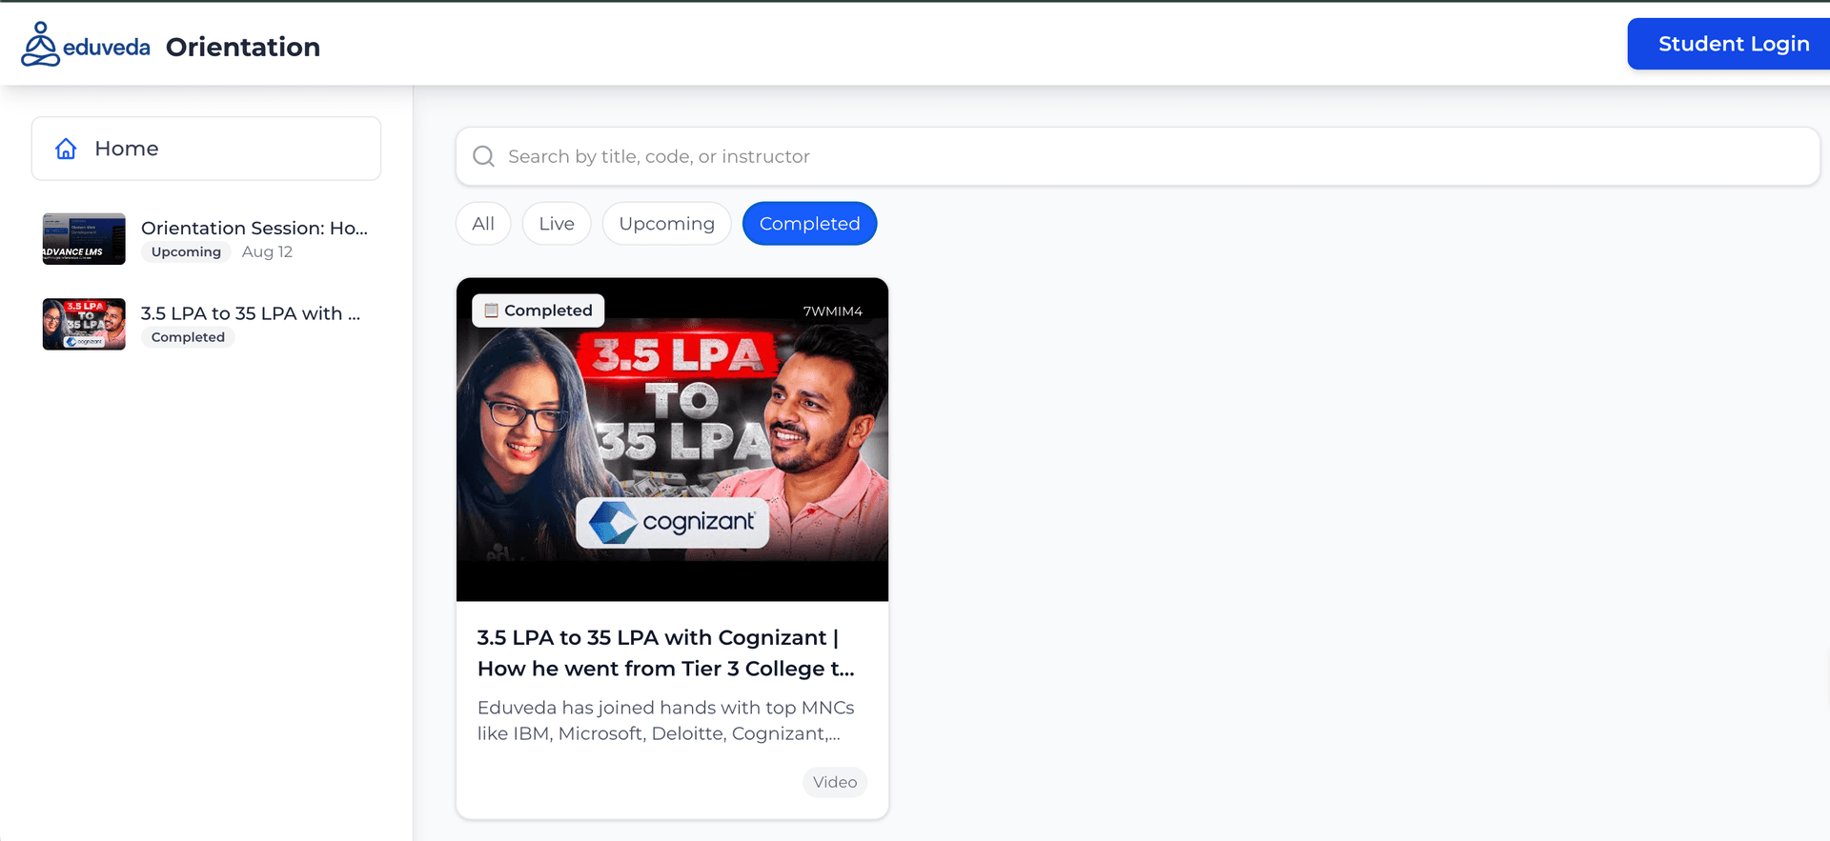
Task: Click the Completed badge icon on card
Action: pyautogui.click(x=492, y=310)
